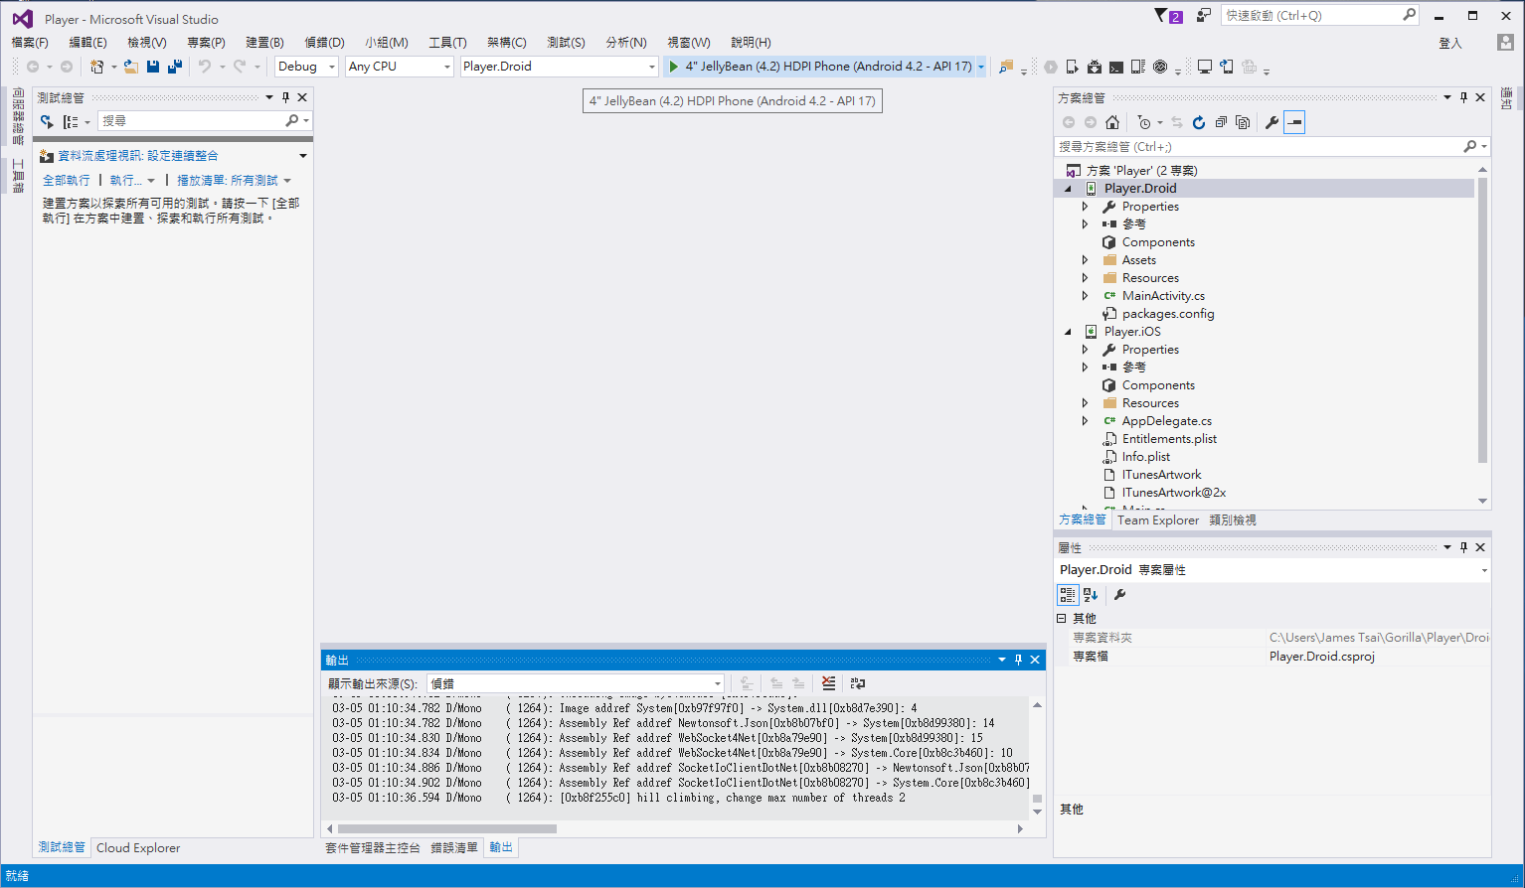Screen dimensions: 1525x888
Task: Click Show All Files icon in Solution Explorer
Action: click(1243, 122)
